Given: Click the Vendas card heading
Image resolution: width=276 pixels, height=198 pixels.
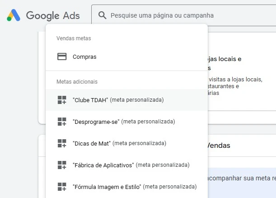Looking at the screenshot, I should (219, 146).
